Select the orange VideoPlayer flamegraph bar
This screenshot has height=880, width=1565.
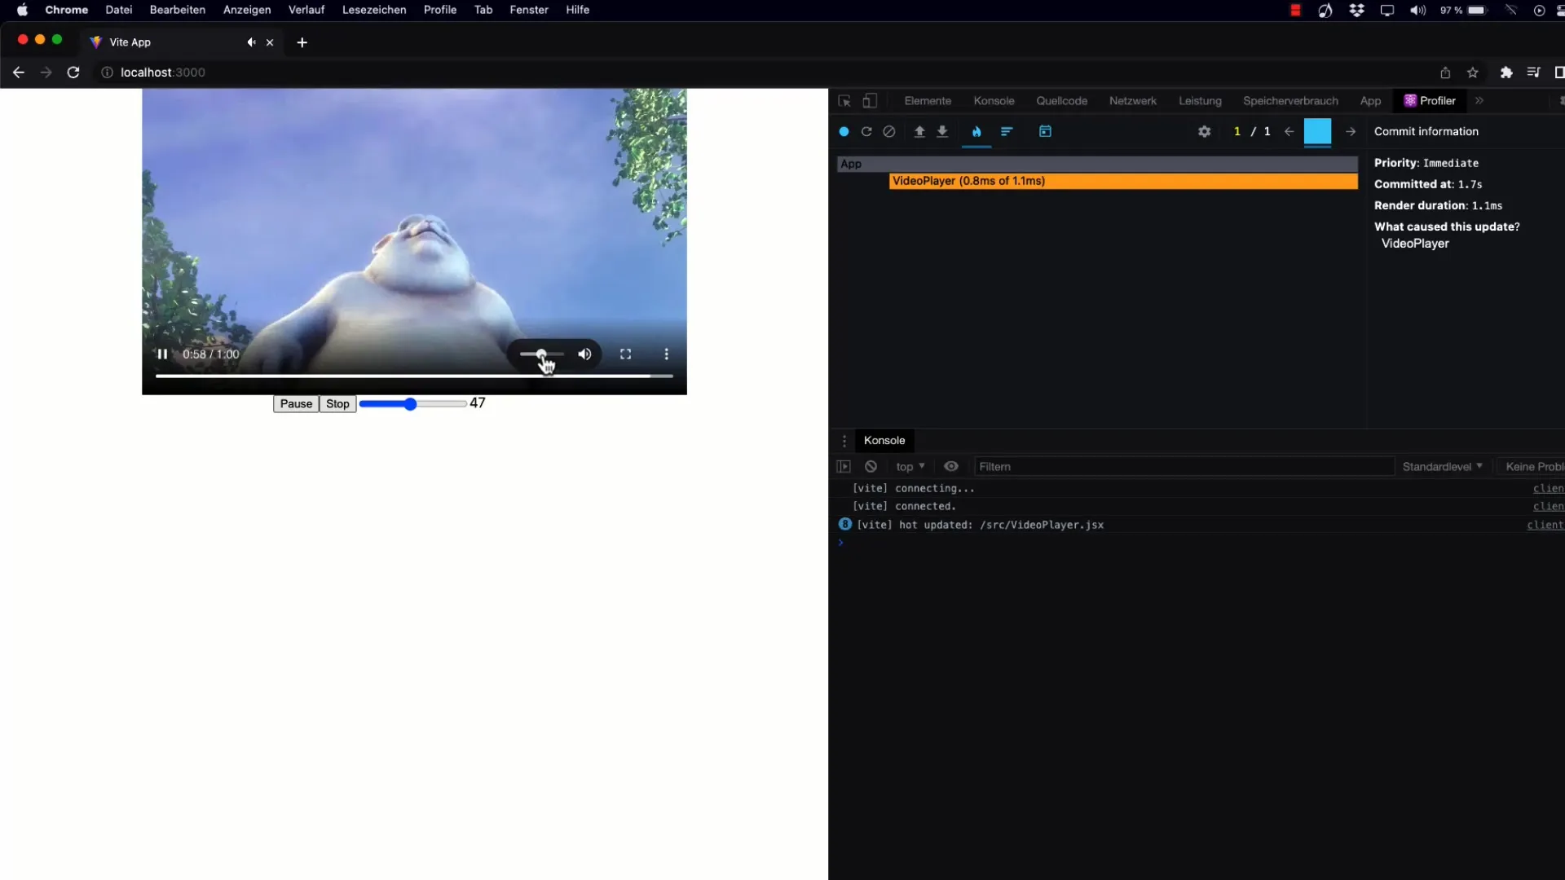(x=1123, y=181)
